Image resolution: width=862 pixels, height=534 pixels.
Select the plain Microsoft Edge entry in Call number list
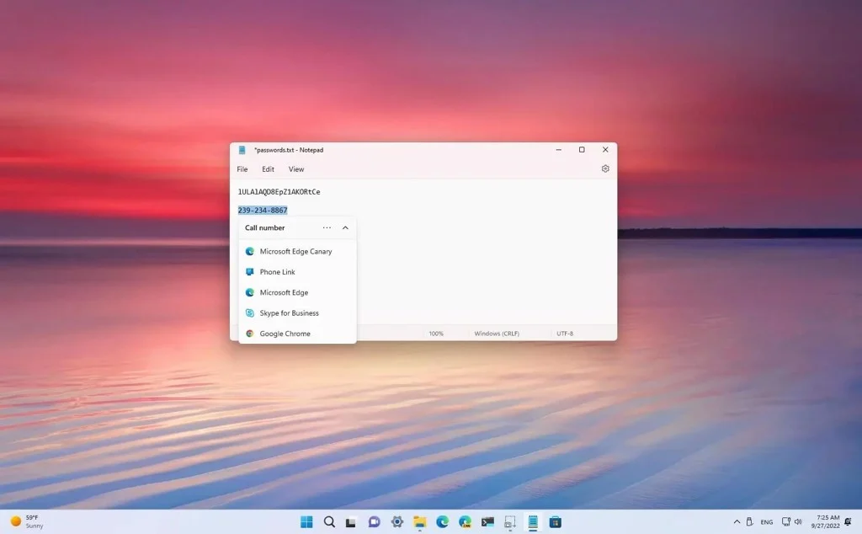[x=297, y=292]
